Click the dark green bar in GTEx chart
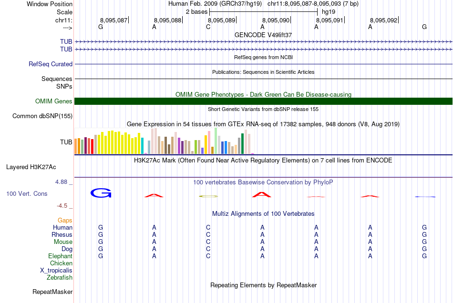This screenshot has width=453, height=303. 243,144
